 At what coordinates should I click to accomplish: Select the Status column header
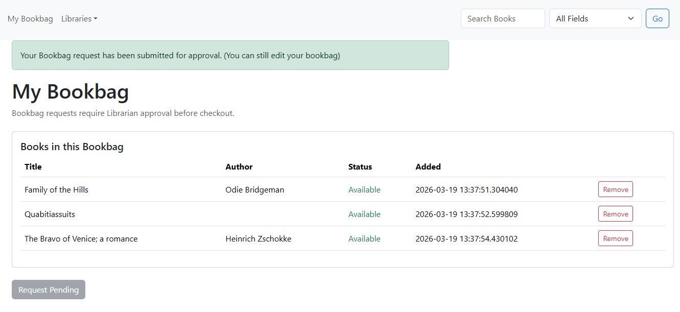pos(360,166)
